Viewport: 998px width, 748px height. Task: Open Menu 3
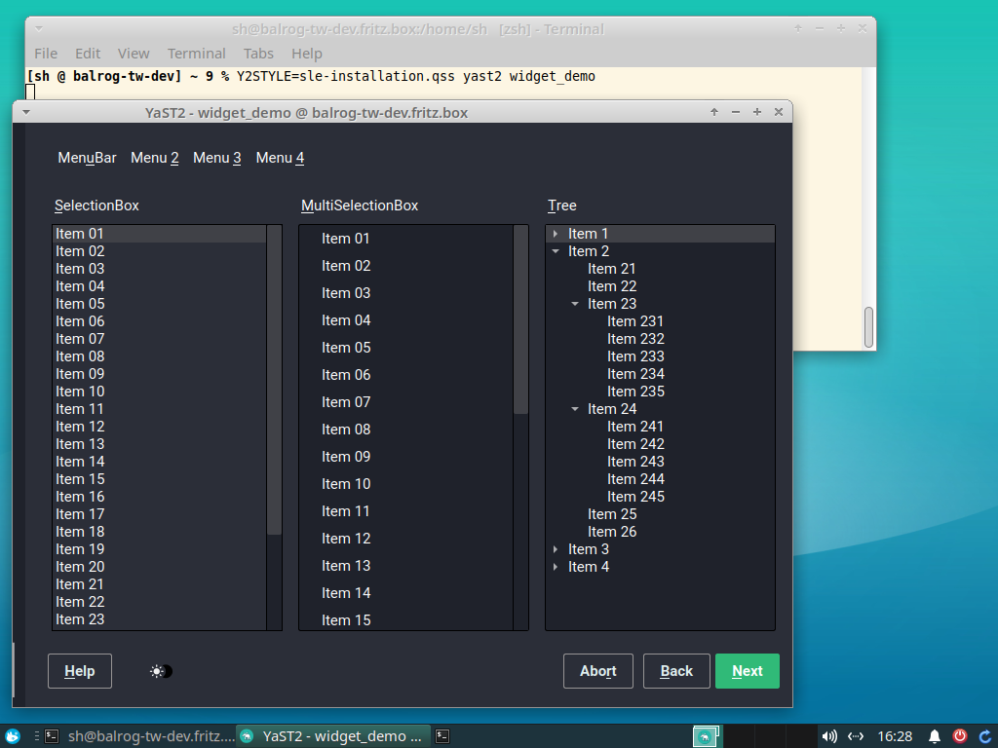click(217, 158)
